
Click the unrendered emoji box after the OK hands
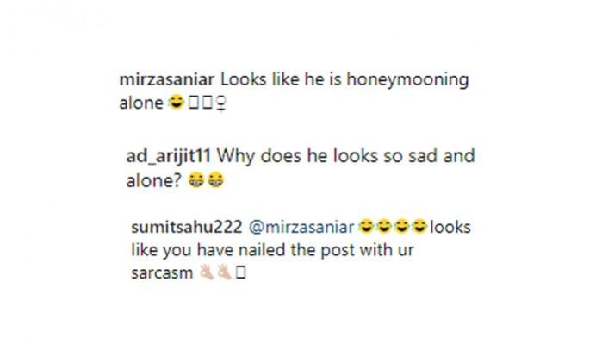tap(241, 272)
